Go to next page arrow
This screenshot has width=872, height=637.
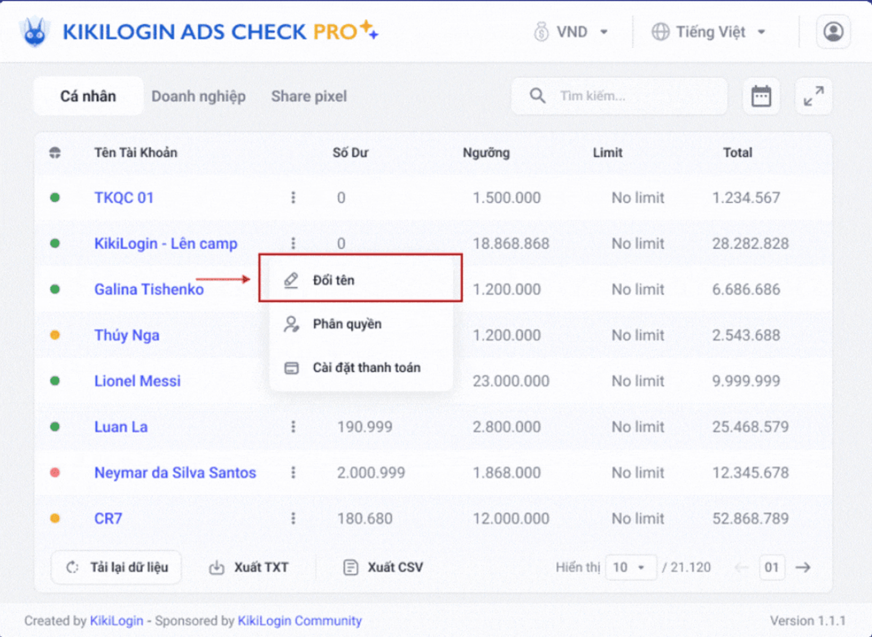[803, 568]
